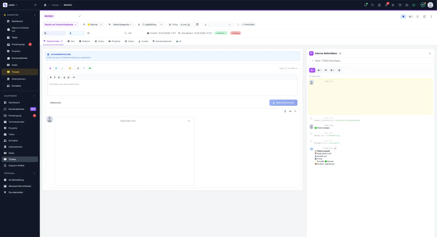Toggle ticket notification bell subscription

(403, 17)
